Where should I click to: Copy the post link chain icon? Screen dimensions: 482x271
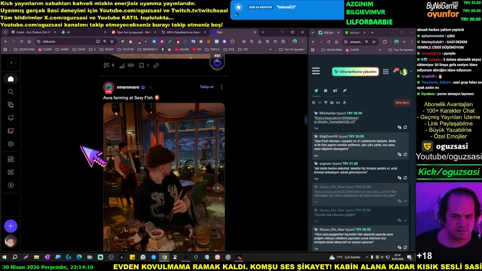pyautogui.click(x=156, y=65)
